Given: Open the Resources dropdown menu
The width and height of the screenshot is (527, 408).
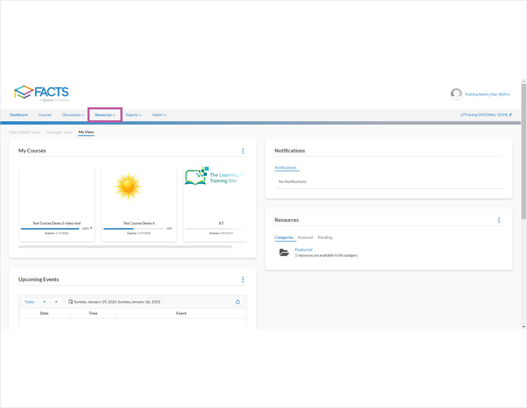Looking at the screenshot, I should click(x=105, y=115).
